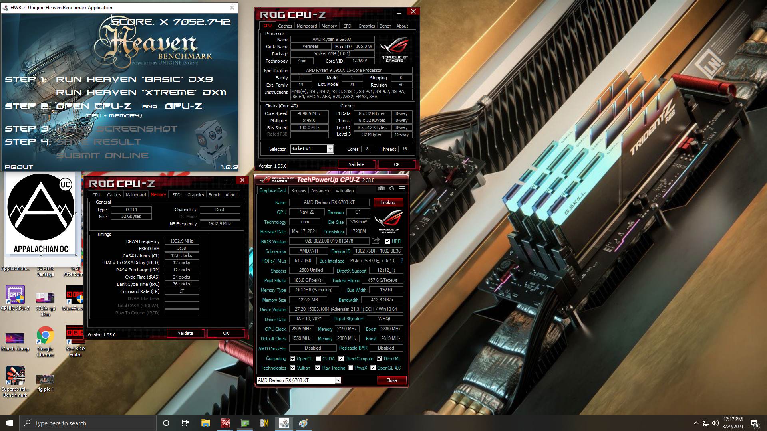767x431 pixels.
Task: Toggle the Ray Tracing checkbox
Action: click(x=318, y=368)
